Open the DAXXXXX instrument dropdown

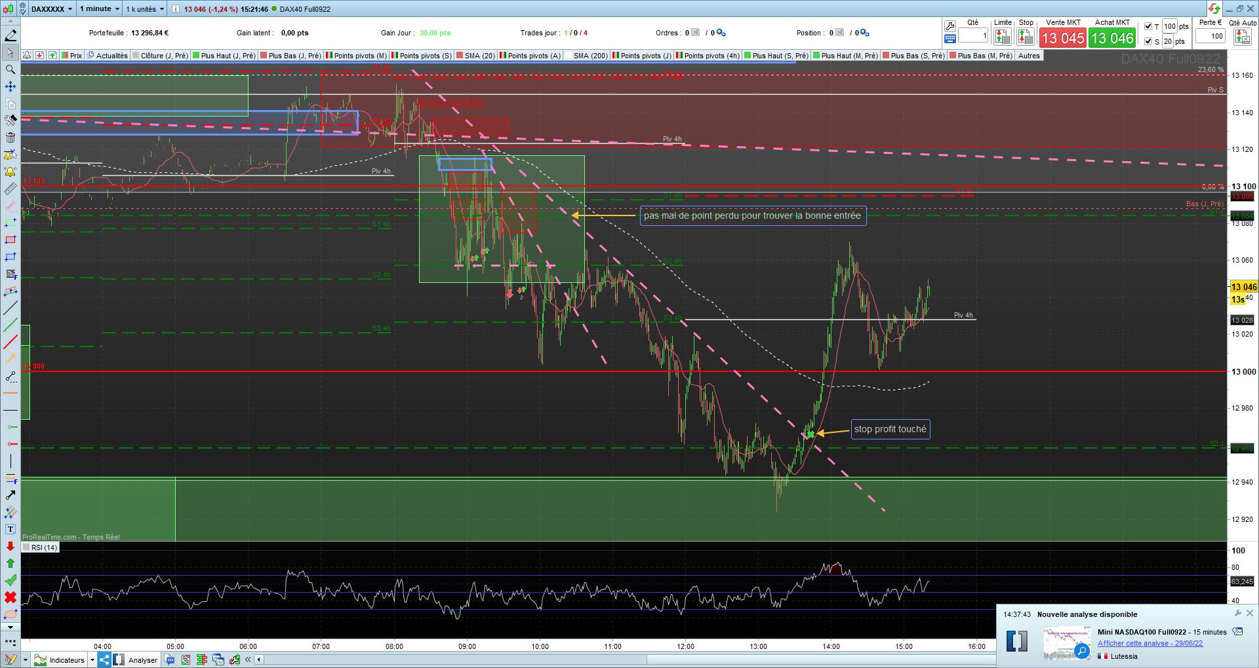(x=51, y=9)
